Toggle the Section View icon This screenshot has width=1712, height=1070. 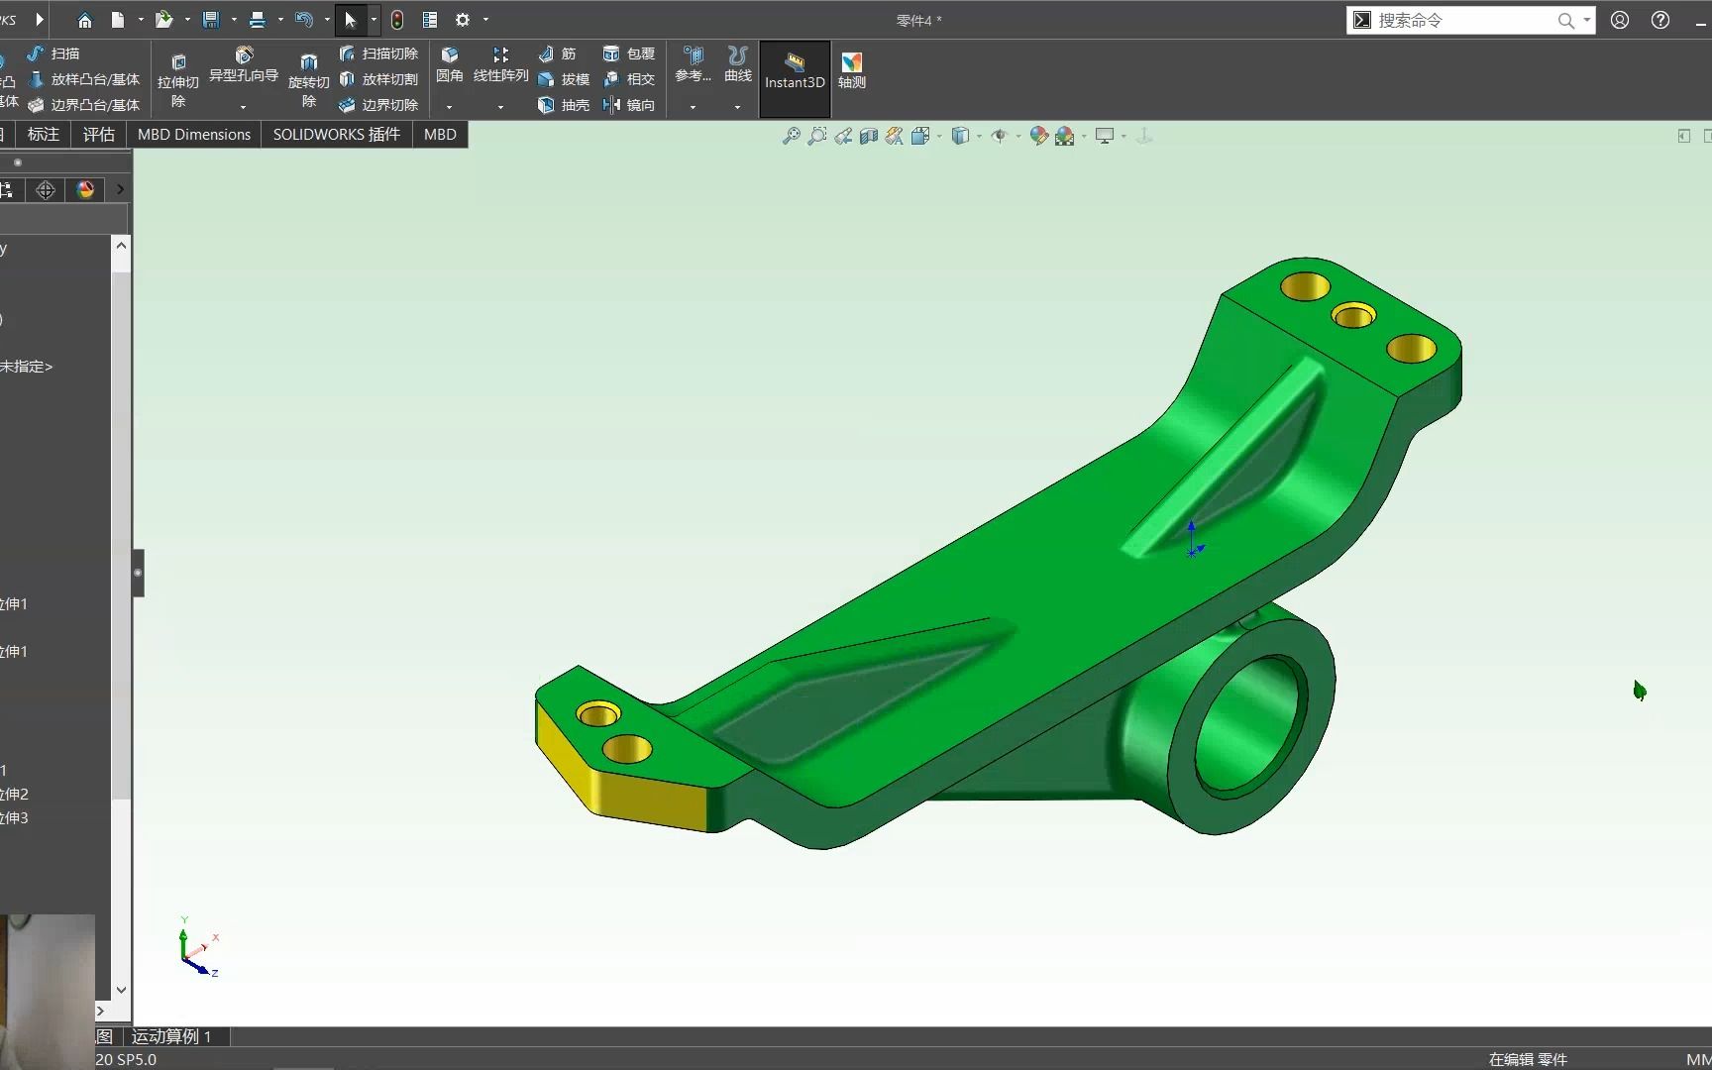869,136
